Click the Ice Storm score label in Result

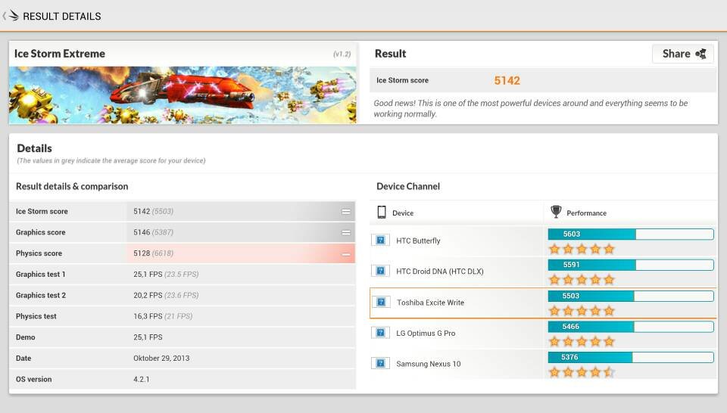[402, 81]
